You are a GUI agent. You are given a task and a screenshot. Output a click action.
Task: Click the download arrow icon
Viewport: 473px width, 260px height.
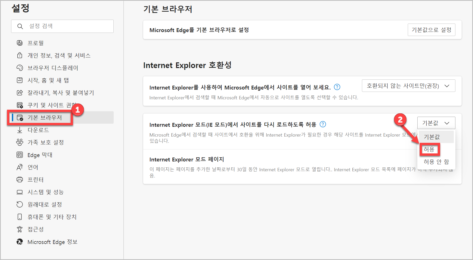[x=20, y=130]
